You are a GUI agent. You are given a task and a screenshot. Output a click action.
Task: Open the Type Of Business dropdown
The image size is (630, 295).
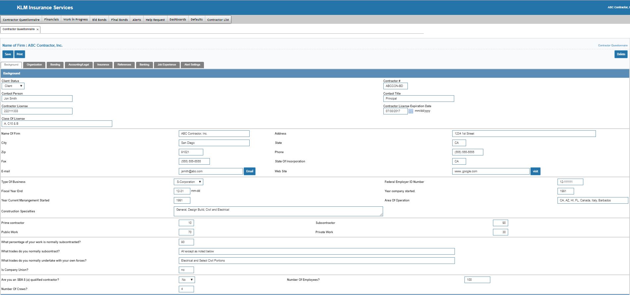188,182
